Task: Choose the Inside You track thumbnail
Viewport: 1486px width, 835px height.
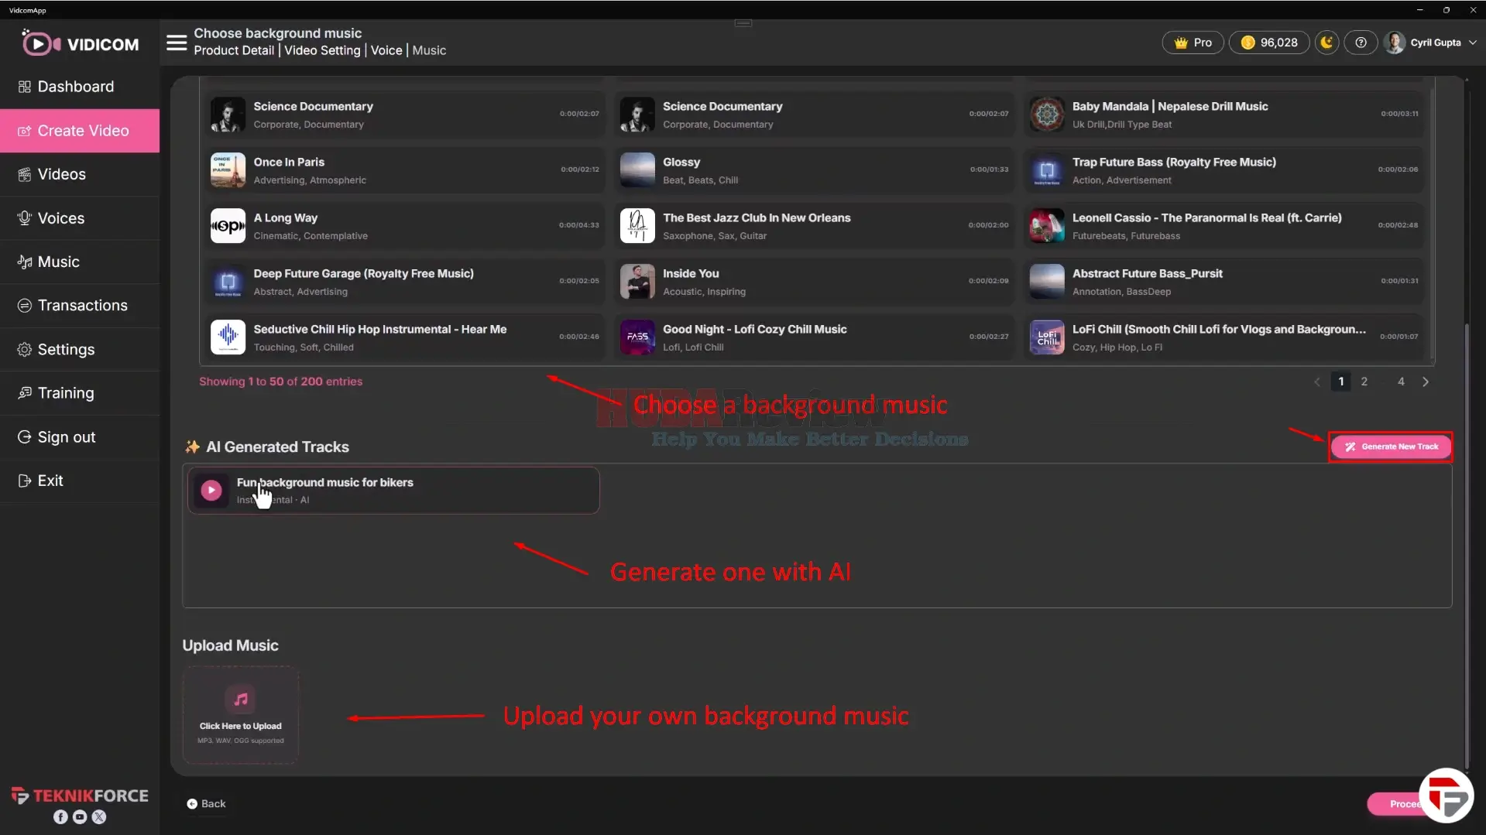Action: [x=637, y=282]
